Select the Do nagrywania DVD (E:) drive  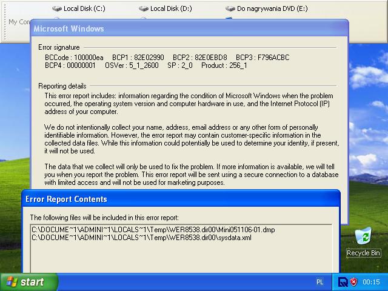coord(267,8)
